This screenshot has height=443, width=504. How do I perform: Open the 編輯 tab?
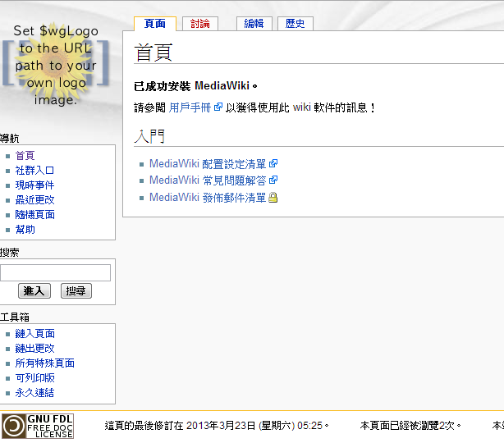(x=254, y=24)
